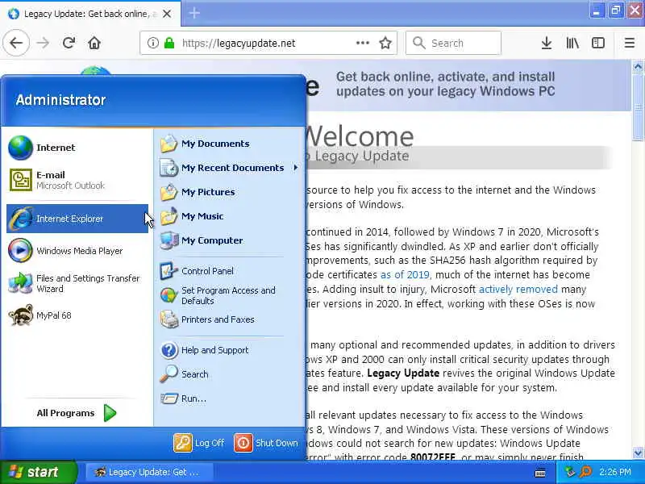Open Search from the Start menu
The height and width of the screenshot is (484, 645).
[x=229, y=374]
